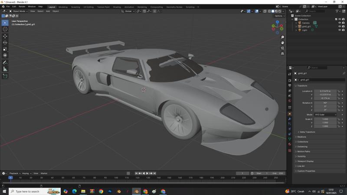Play the animation forward
This screenshot has width=347, height=195.
(147, 173)
